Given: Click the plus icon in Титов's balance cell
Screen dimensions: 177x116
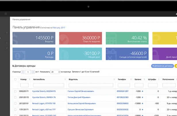Looking at the screenshot, I should coord(143,97).
